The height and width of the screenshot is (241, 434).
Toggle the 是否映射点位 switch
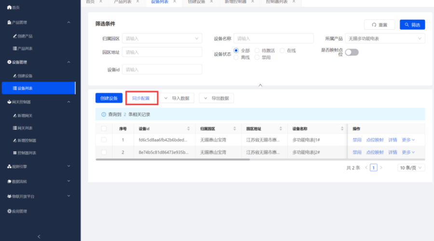click(x=352, y=52)
